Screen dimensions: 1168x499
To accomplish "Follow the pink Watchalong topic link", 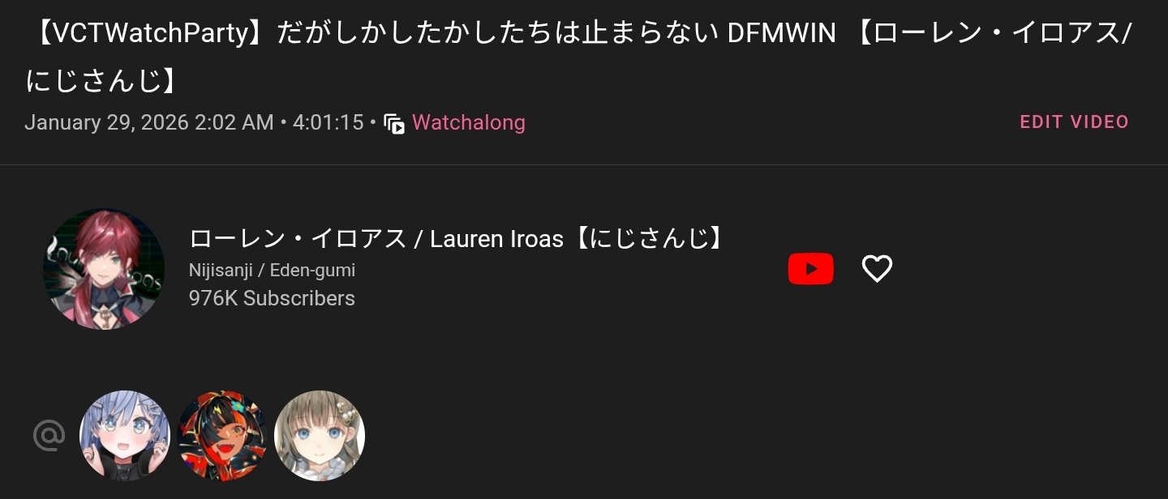I will pyautogui.click(x=469, y=123).
